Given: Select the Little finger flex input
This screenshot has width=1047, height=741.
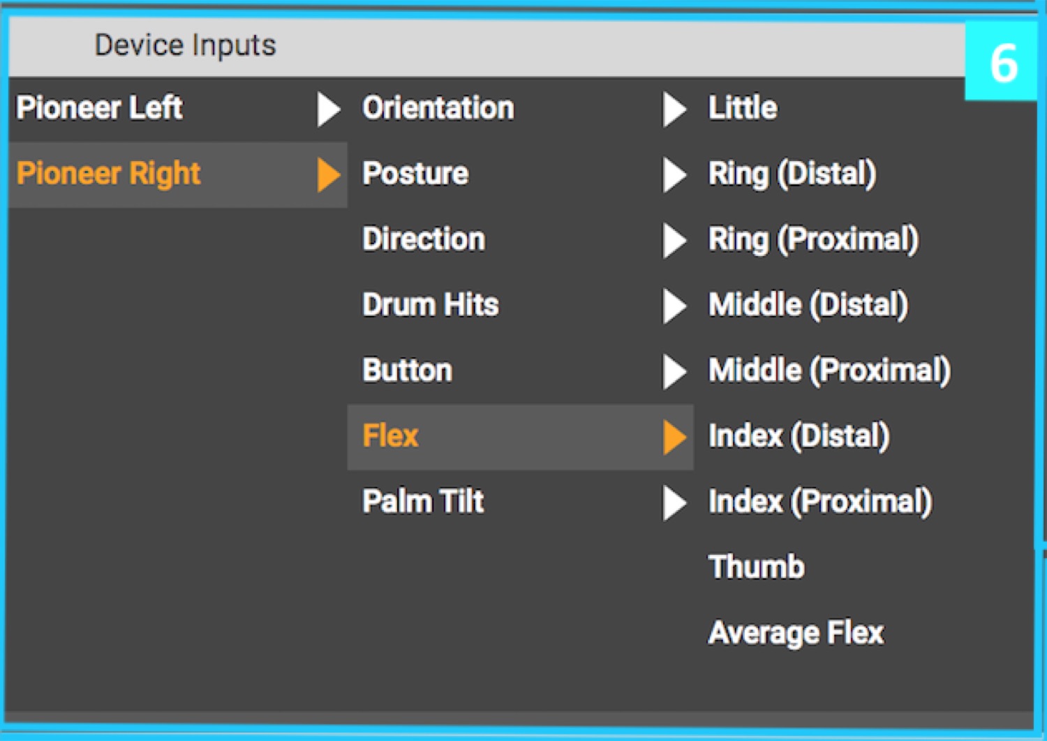Looking at the screenshot, I should (743, 108).
